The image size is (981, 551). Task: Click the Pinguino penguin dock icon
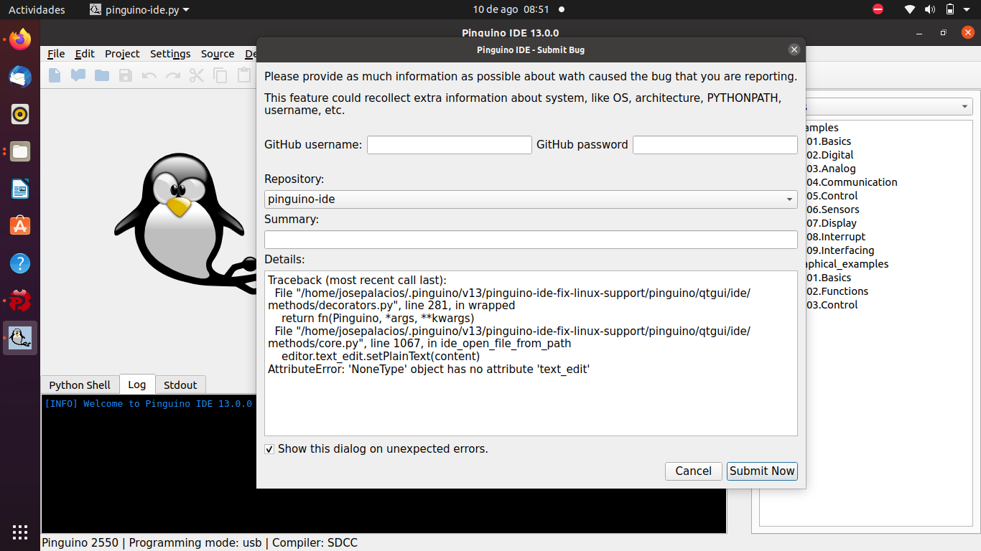coord(20,338)
